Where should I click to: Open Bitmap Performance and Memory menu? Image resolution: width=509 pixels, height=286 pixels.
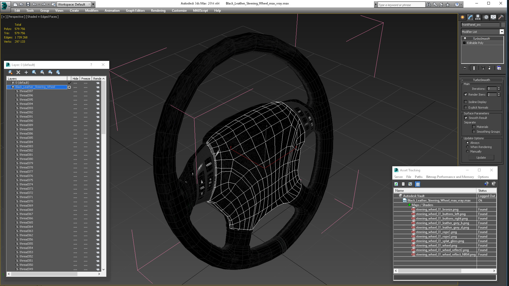point(450,177)
